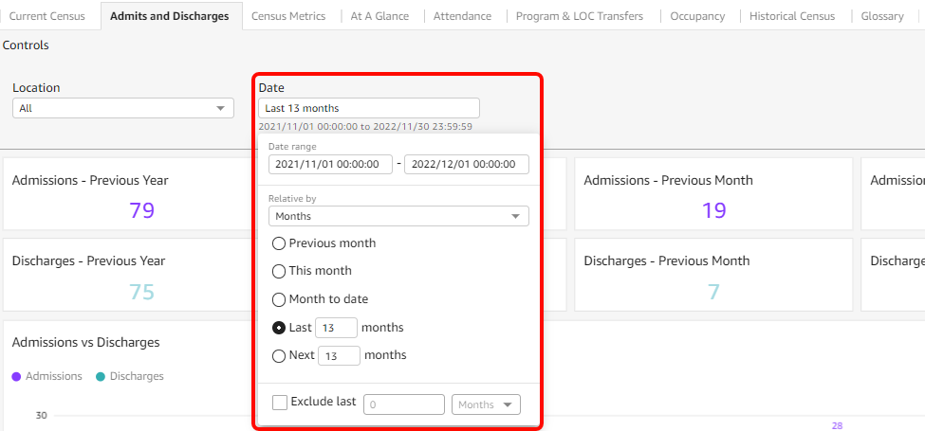Choose the Month to date option
The width and height of the screenshot is (925, 431).
click(x=279, y=299)
